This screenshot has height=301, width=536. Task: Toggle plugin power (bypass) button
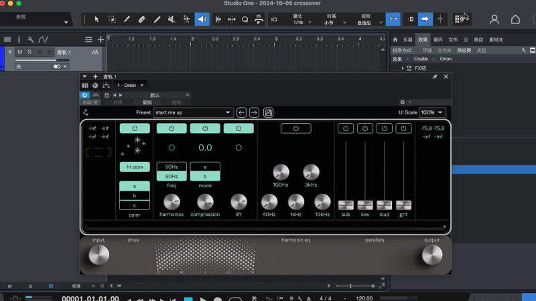(x=85, y=95)
